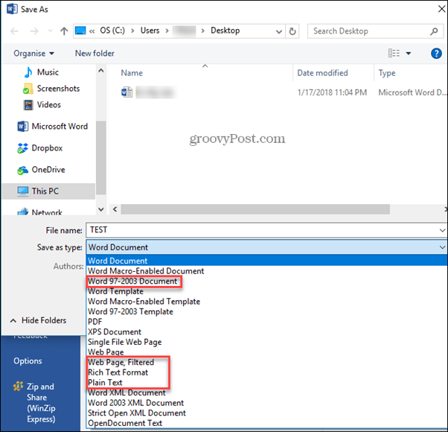Go back with the left arrow
Viewport: 448px width, 432px height.
pyautogui.click(x=14, y=31)
